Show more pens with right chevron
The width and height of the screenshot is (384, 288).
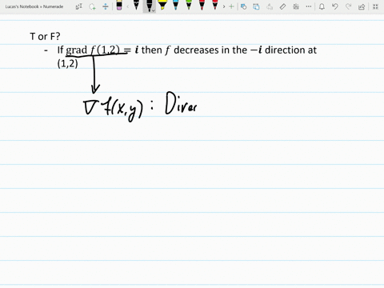tap(224, 6)
